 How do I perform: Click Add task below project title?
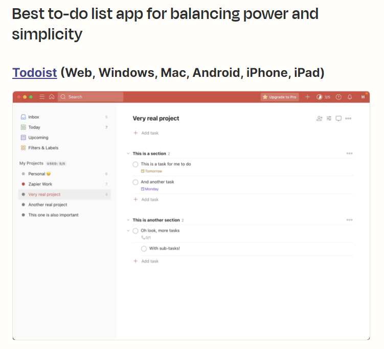pos(146,133)
